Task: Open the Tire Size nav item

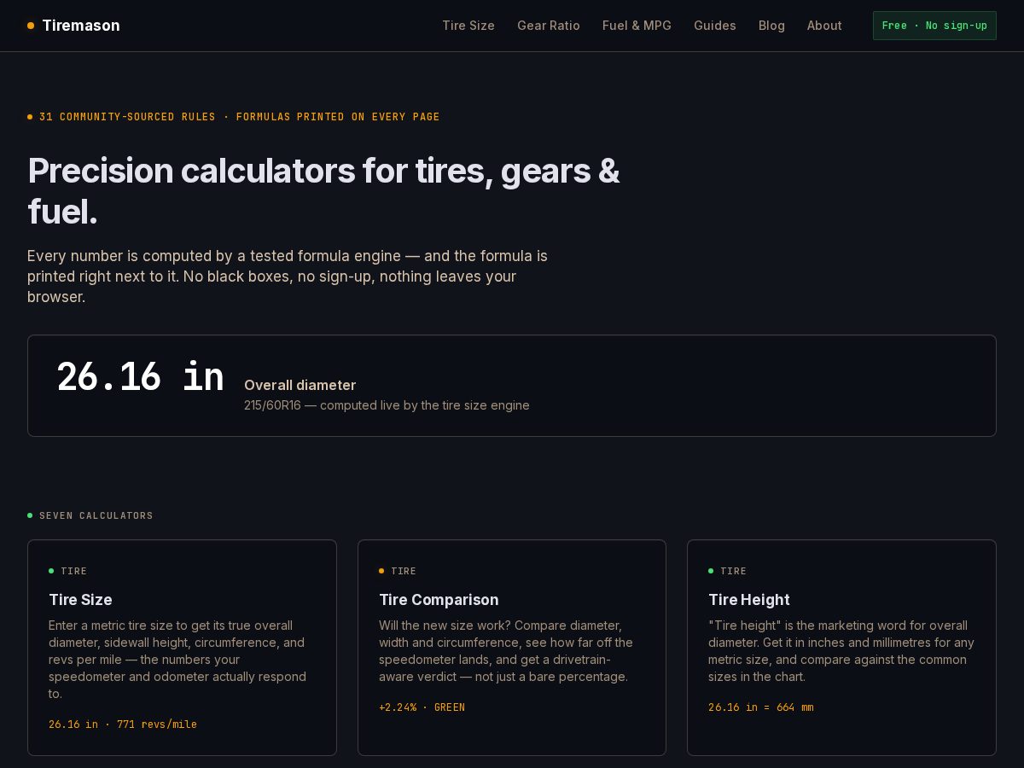Action: pos(468,26)
